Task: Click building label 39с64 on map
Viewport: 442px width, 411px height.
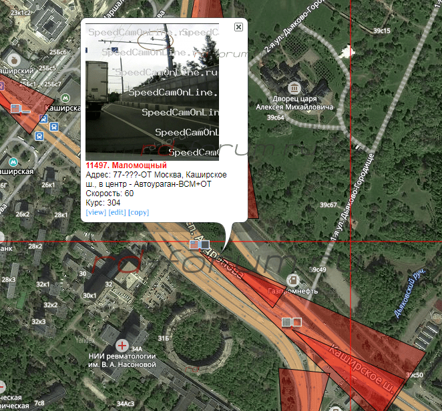Action: point(275,117)
